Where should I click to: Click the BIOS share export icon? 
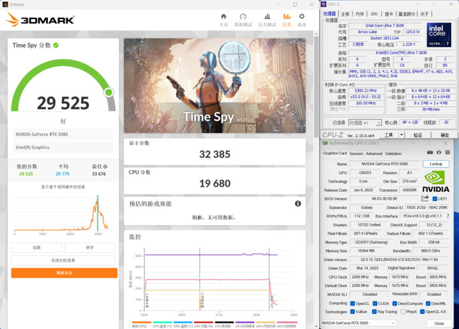pyautogui.click(x=425, y=198)
